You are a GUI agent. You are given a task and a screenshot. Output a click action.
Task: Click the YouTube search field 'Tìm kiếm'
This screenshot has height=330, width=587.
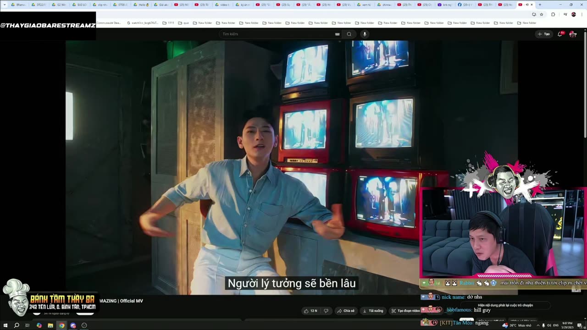point(280,34)
